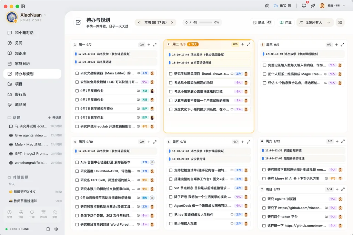Open 家庭日历 in the sidebar

32,64
